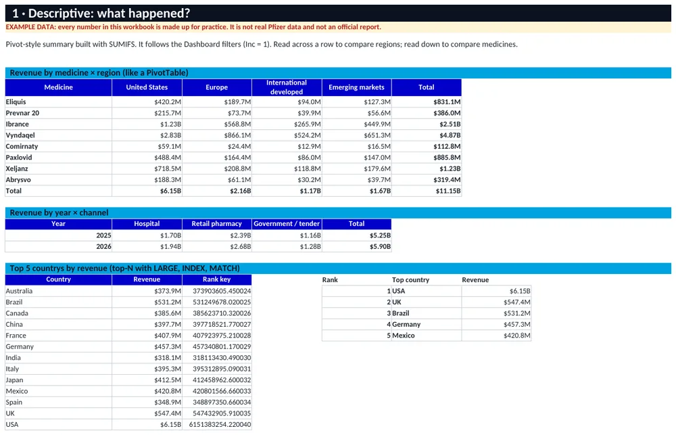Click the Australia revenue cell $373.9M
The image size is (676, 435).
147,291
